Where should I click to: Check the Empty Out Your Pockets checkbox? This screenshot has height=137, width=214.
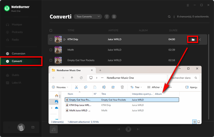tap(51, 60)
